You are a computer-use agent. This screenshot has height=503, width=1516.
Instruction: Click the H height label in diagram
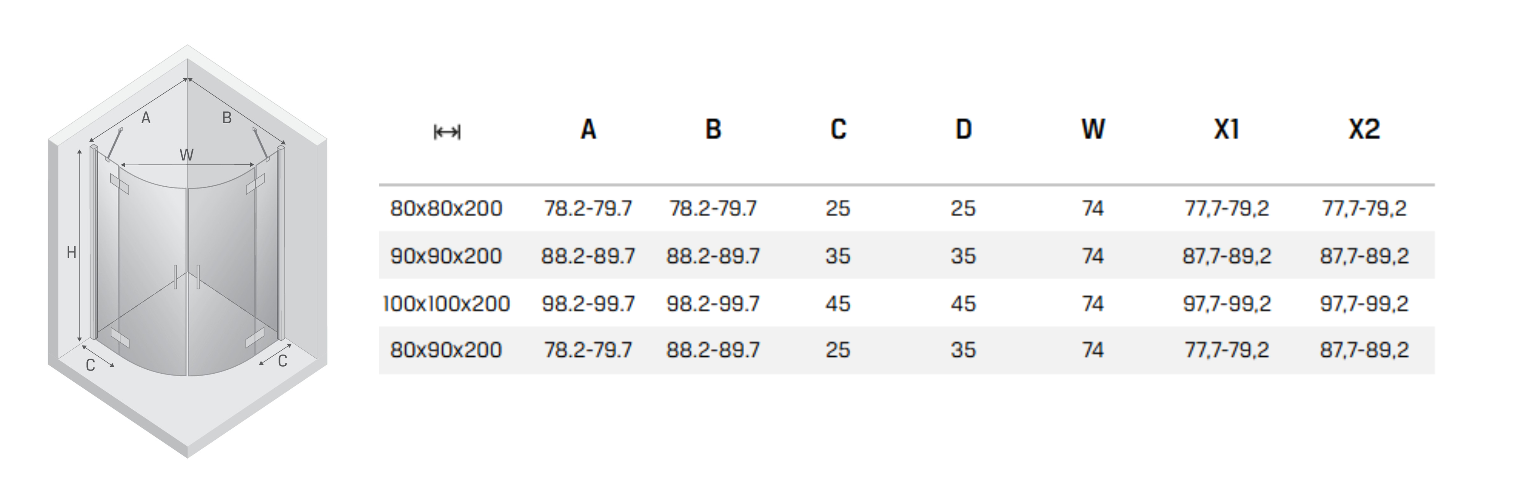71,252
